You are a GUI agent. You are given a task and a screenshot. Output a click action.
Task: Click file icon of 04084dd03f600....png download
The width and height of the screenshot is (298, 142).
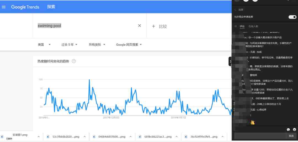(94, 137)
